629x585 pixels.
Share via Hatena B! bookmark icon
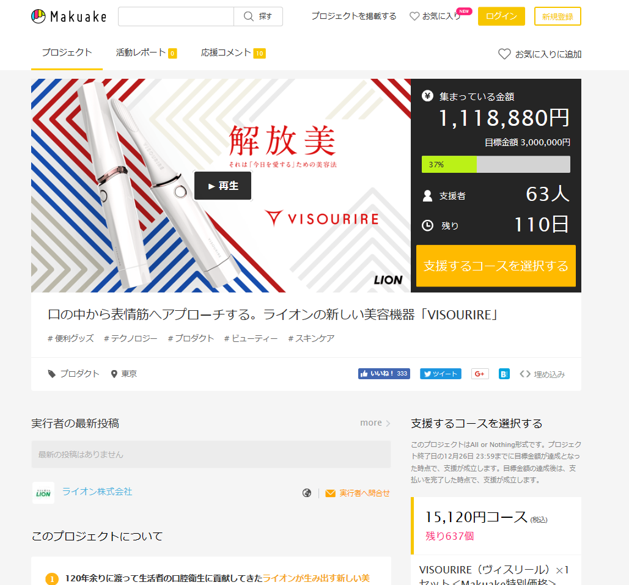pos(504,374)
